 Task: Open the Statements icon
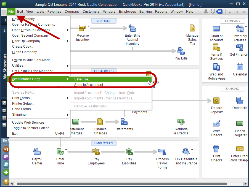pos(124,122)
